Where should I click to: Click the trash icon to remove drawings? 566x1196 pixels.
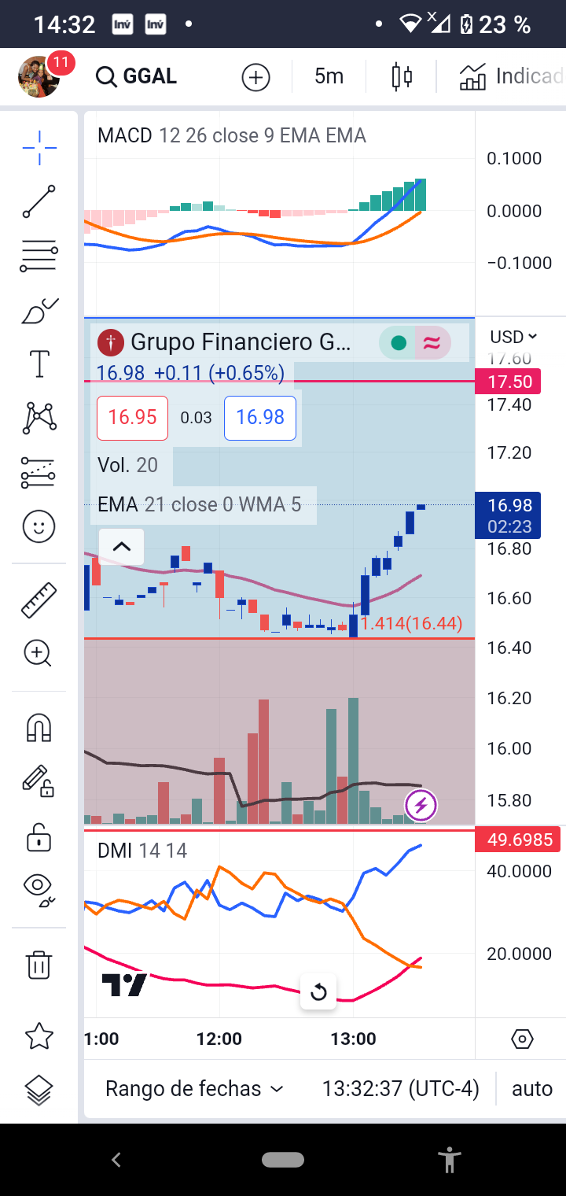pos(39,964)
